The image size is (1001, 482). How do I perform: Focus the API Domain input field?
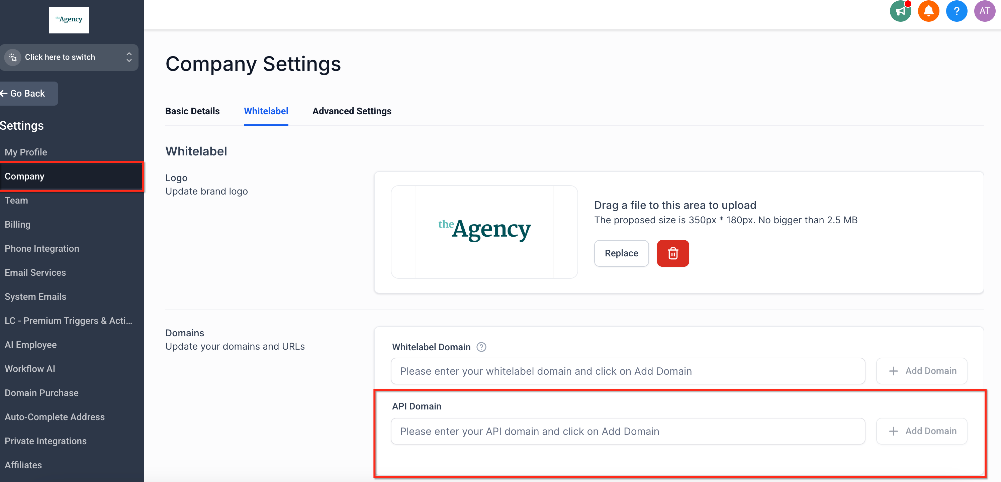[628, 431]
